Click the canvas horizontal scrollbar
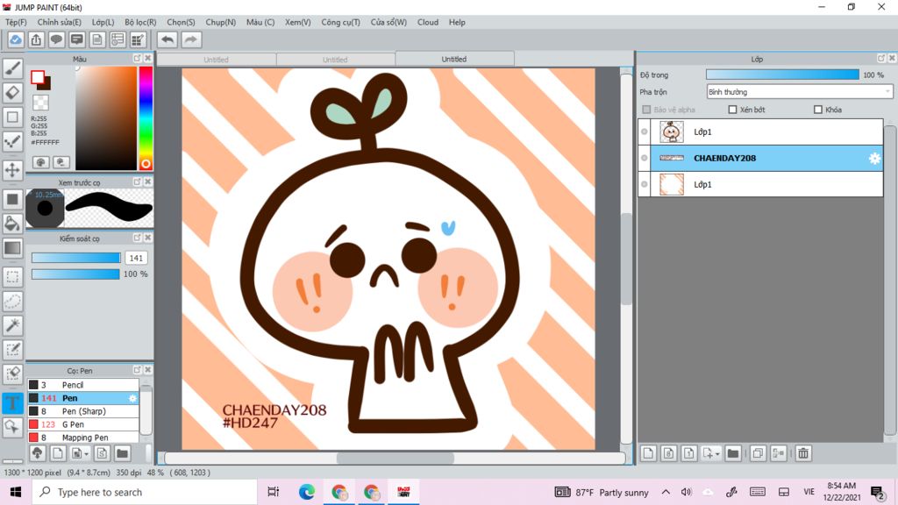 (395, 458)
